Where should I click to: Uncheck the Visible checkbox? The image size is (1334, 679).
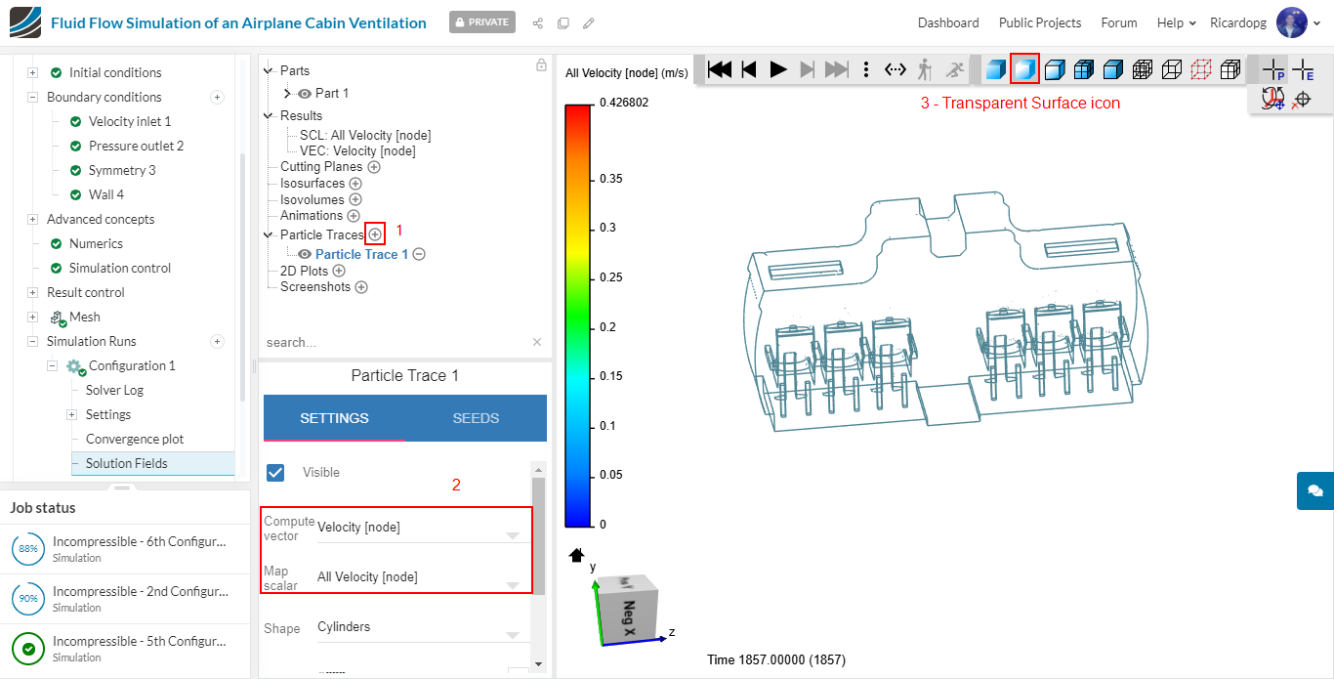[275, 473]
